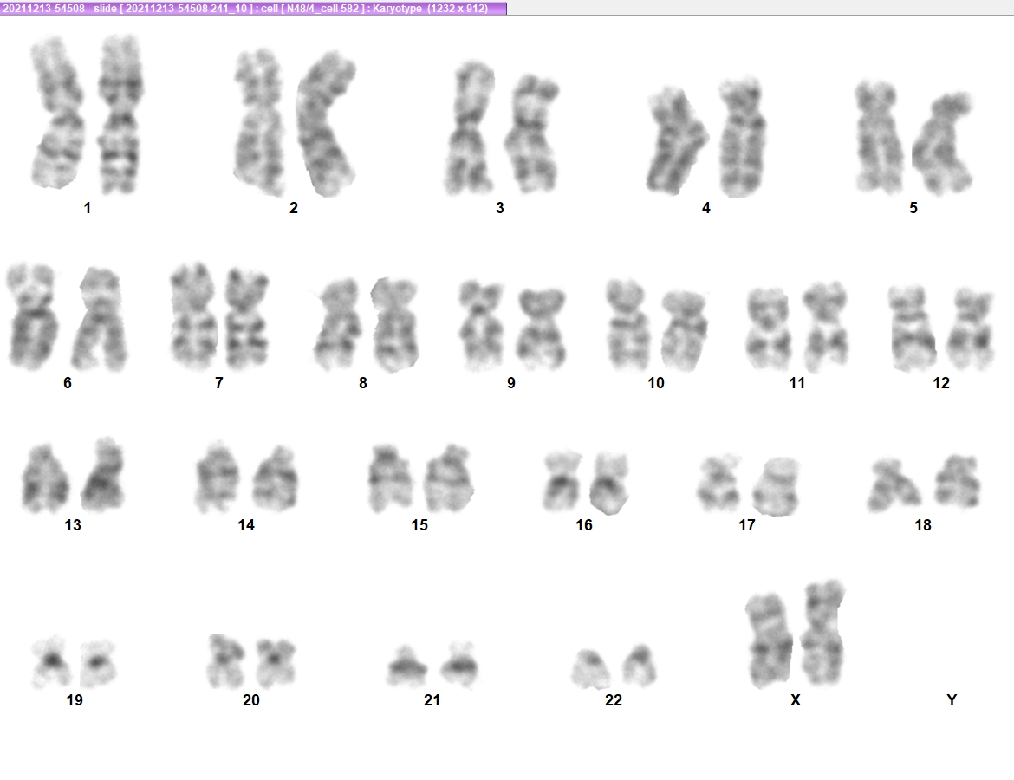Pick the left homolog of chromosome 6

tap(32, 317)
